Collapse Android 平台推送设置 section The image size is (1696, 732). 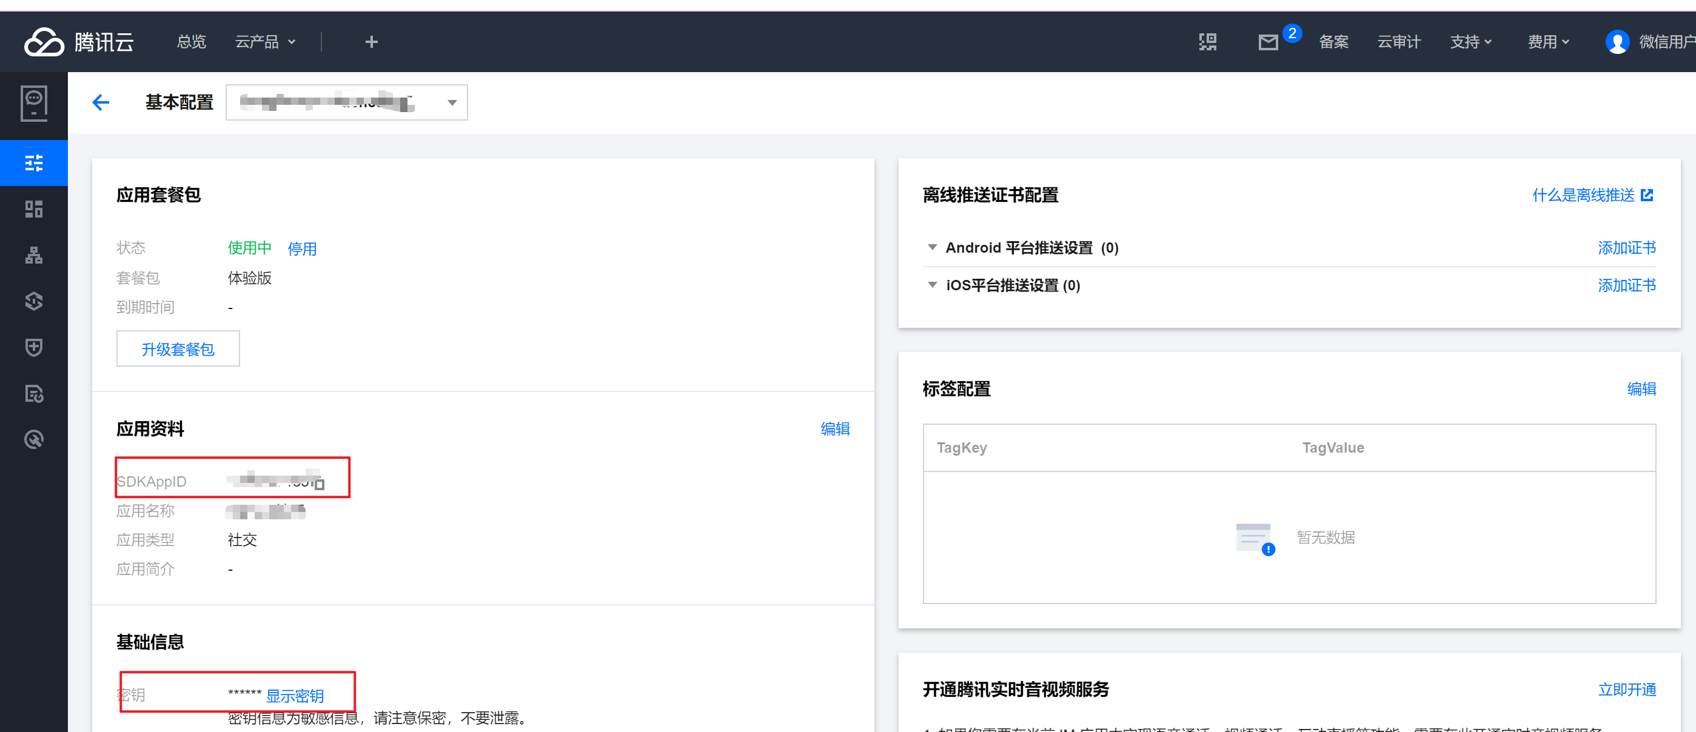pos(932,247)
